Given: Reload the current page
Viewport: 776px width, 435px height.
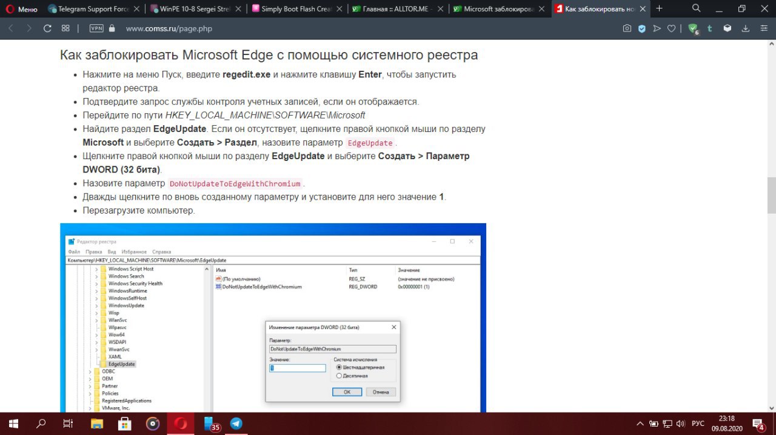Looking at the screenshot, I should coord(47,28).
